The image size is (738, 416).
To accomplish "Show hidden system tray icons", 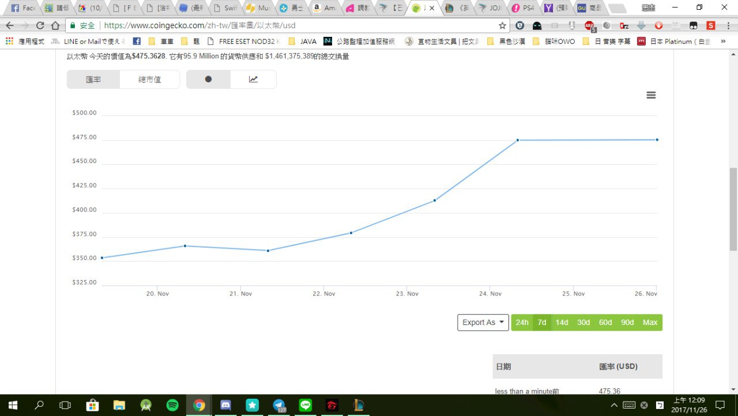I will point(613,405).
